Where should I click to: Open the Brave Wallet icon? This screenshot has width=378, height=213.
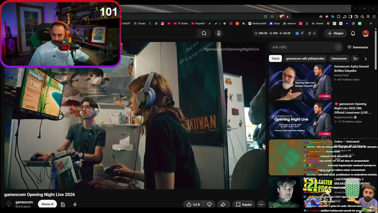click(x=356, y=17)
